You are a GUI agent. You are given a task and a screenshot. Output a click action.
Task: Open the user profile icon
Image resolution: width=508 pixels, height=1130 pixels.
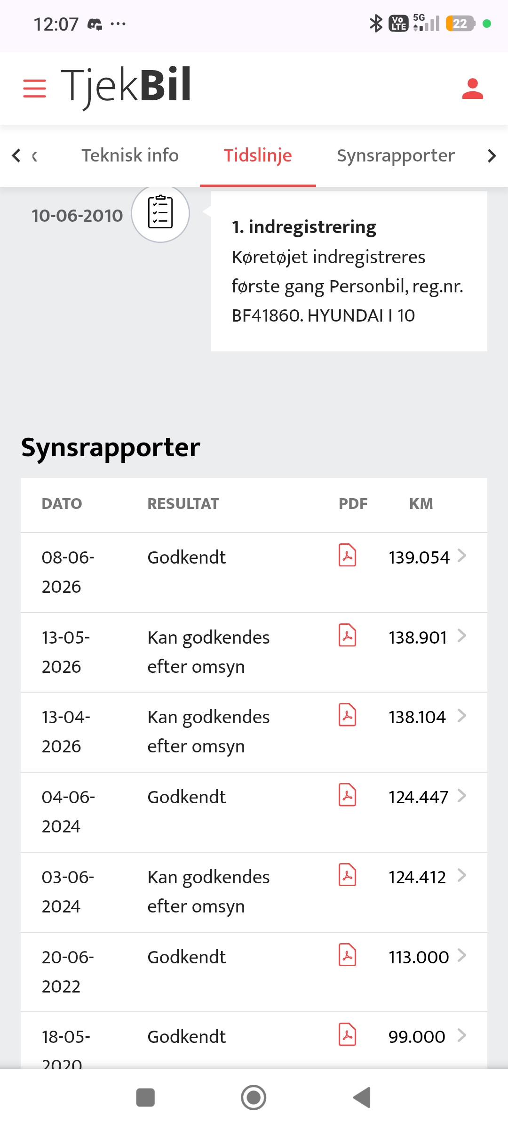coord(472,89)
